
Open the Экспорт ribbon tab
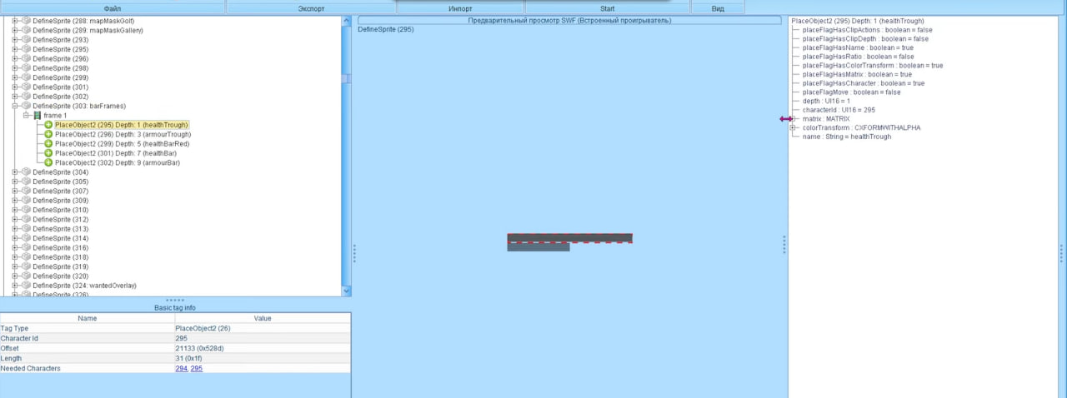coord(311,7)
